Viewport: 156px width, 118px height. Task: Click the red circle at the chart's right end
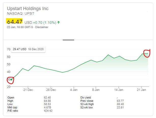pyautogui.click(x=147, y=53)
